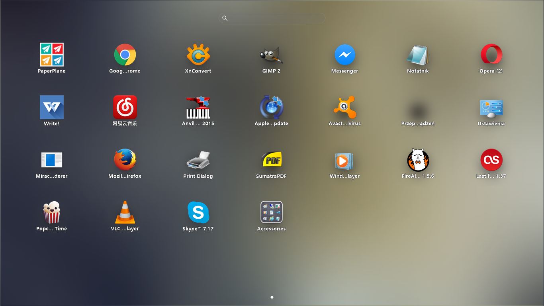Launch the Write! app icon
The height and width of the screenshot is (306, 544).
[x=52, y=107]
